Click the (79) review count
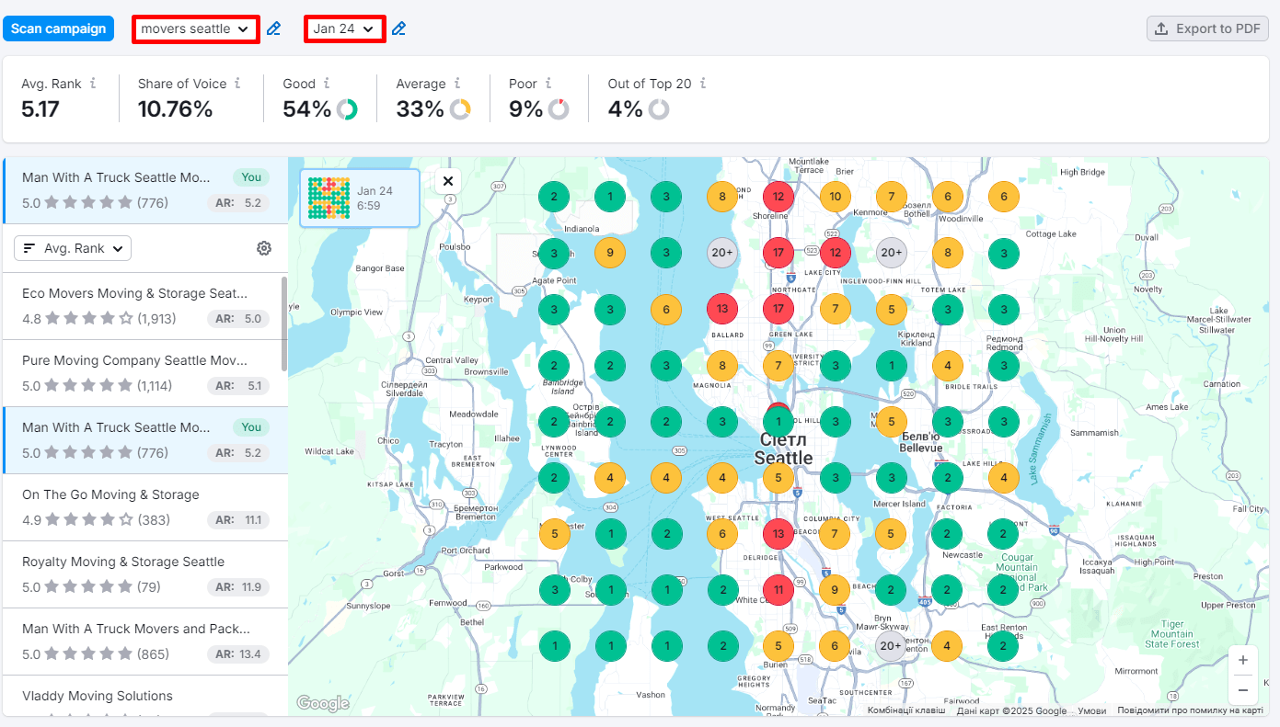Image resolution: width=1280 pixels, height=727 pixels. click(x=150, y=587)
